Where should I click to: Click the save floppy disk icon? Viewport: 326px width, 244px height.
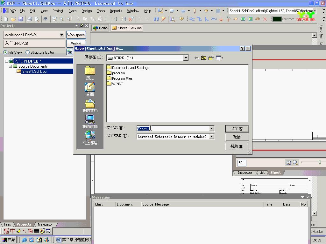[x=21, y=19]
